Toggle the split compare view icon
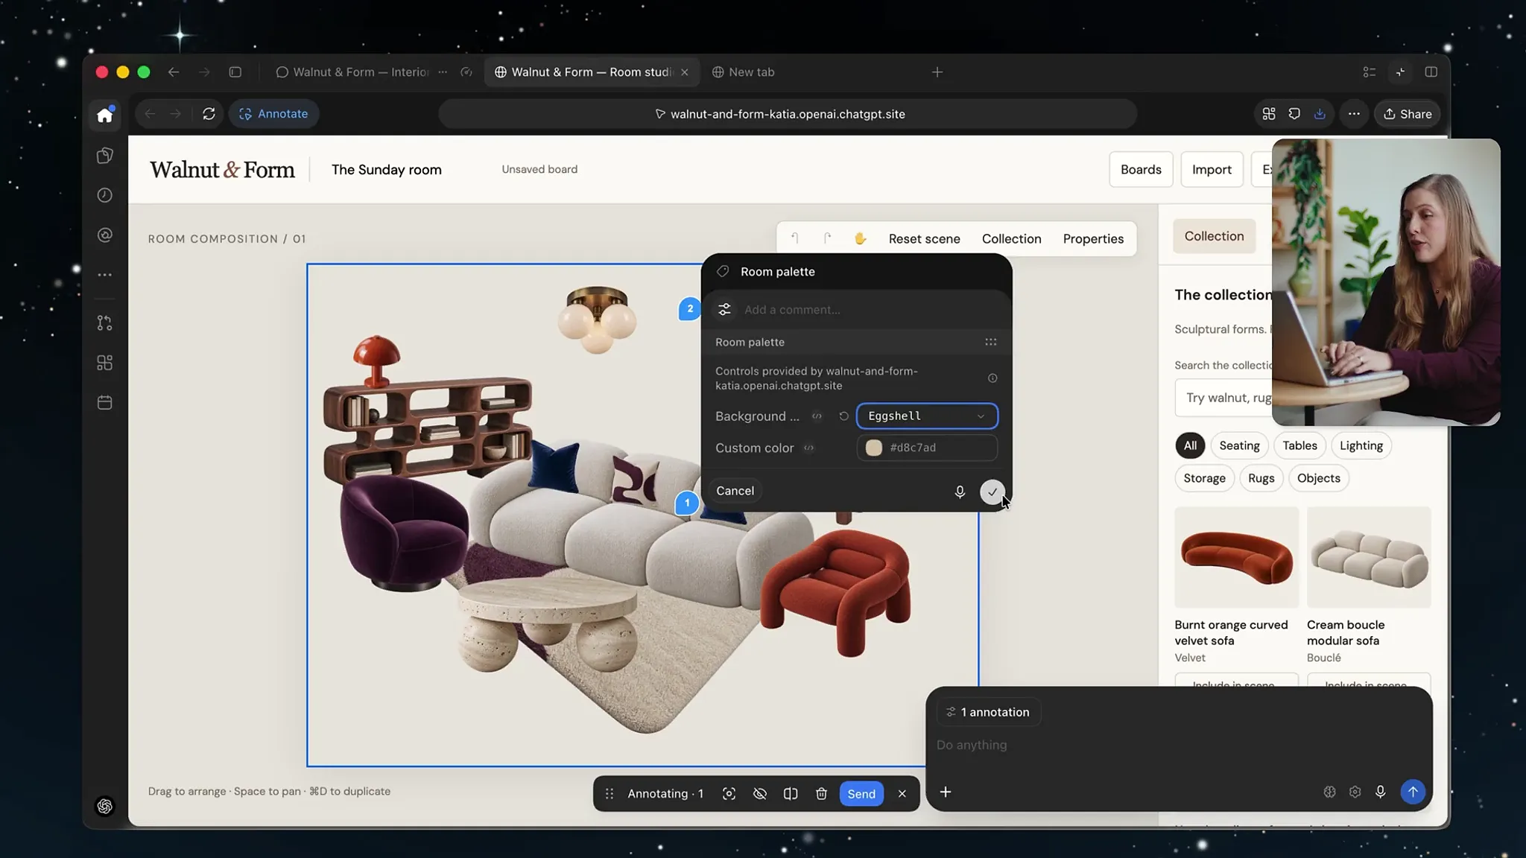1526x858 pixels. coord(791,794)
